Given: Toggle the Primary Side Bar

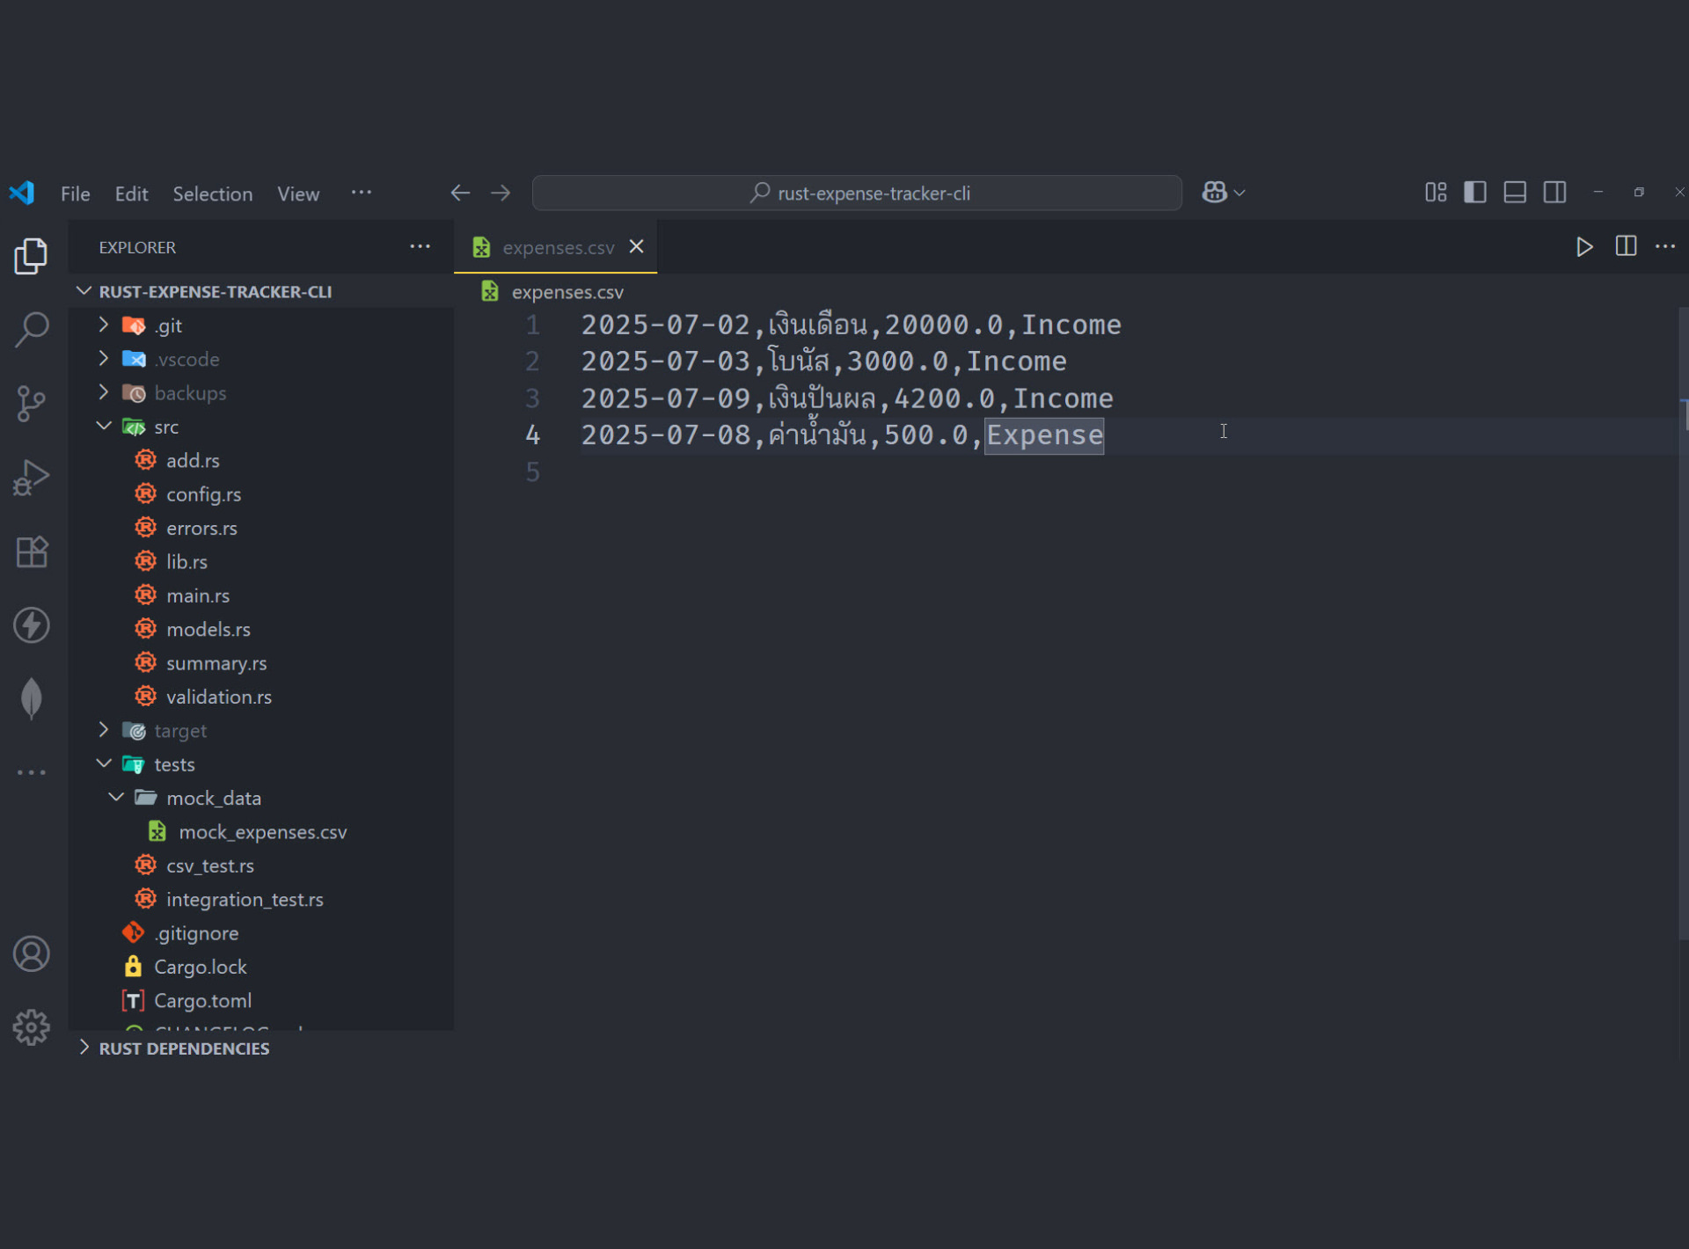Looking at the screenshot, I should [x=1475, y=193].
